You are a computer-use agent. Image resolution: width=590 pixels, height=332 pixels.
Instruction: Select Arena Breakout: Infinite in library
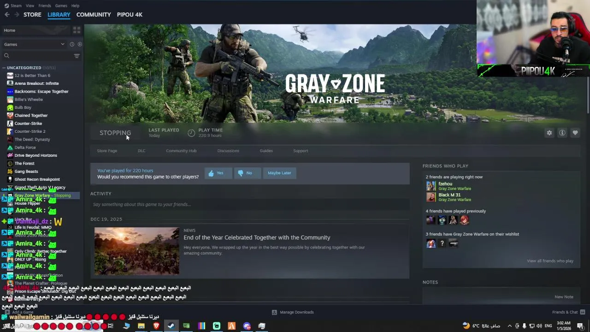[x=36, y=83]
